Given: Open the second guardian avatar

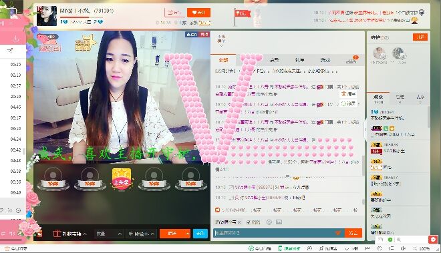Looking at the screenshot, I should click(x=398, y=53).
